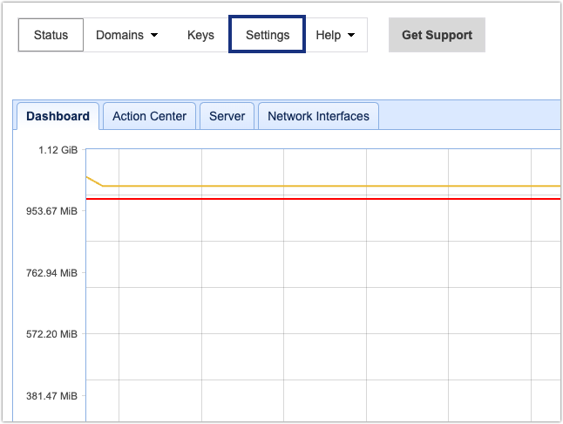Screen dimensions: 563x424
Task: Open the Status page
Action: coord(51,35)
